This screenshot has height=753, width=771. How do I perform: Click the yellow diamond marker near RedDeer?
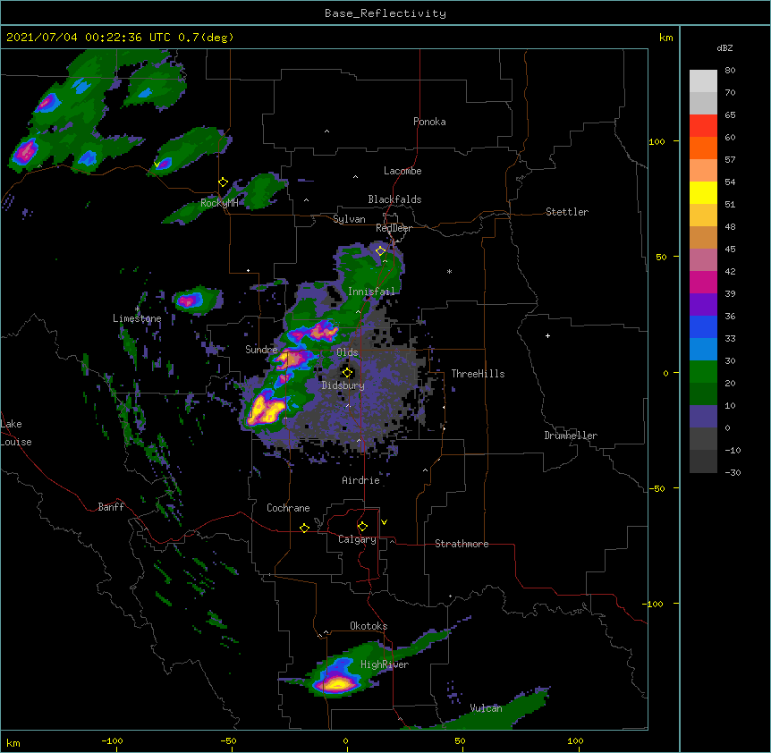[x=380, y=250]
